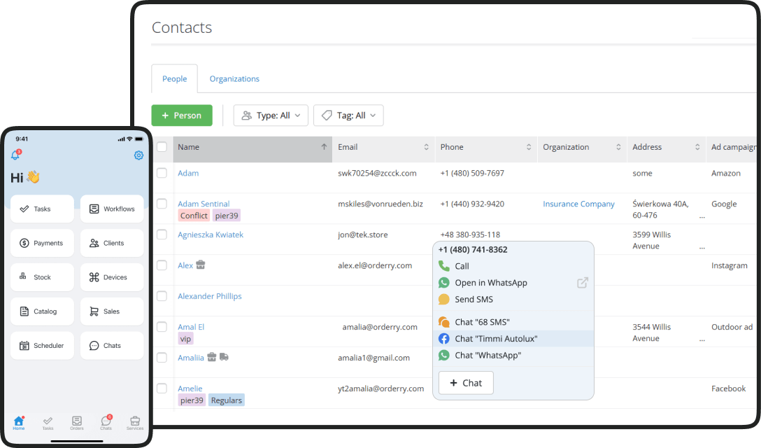Click the Call phone icon option
The image size is (761, 448).
(x=443, y=266)
